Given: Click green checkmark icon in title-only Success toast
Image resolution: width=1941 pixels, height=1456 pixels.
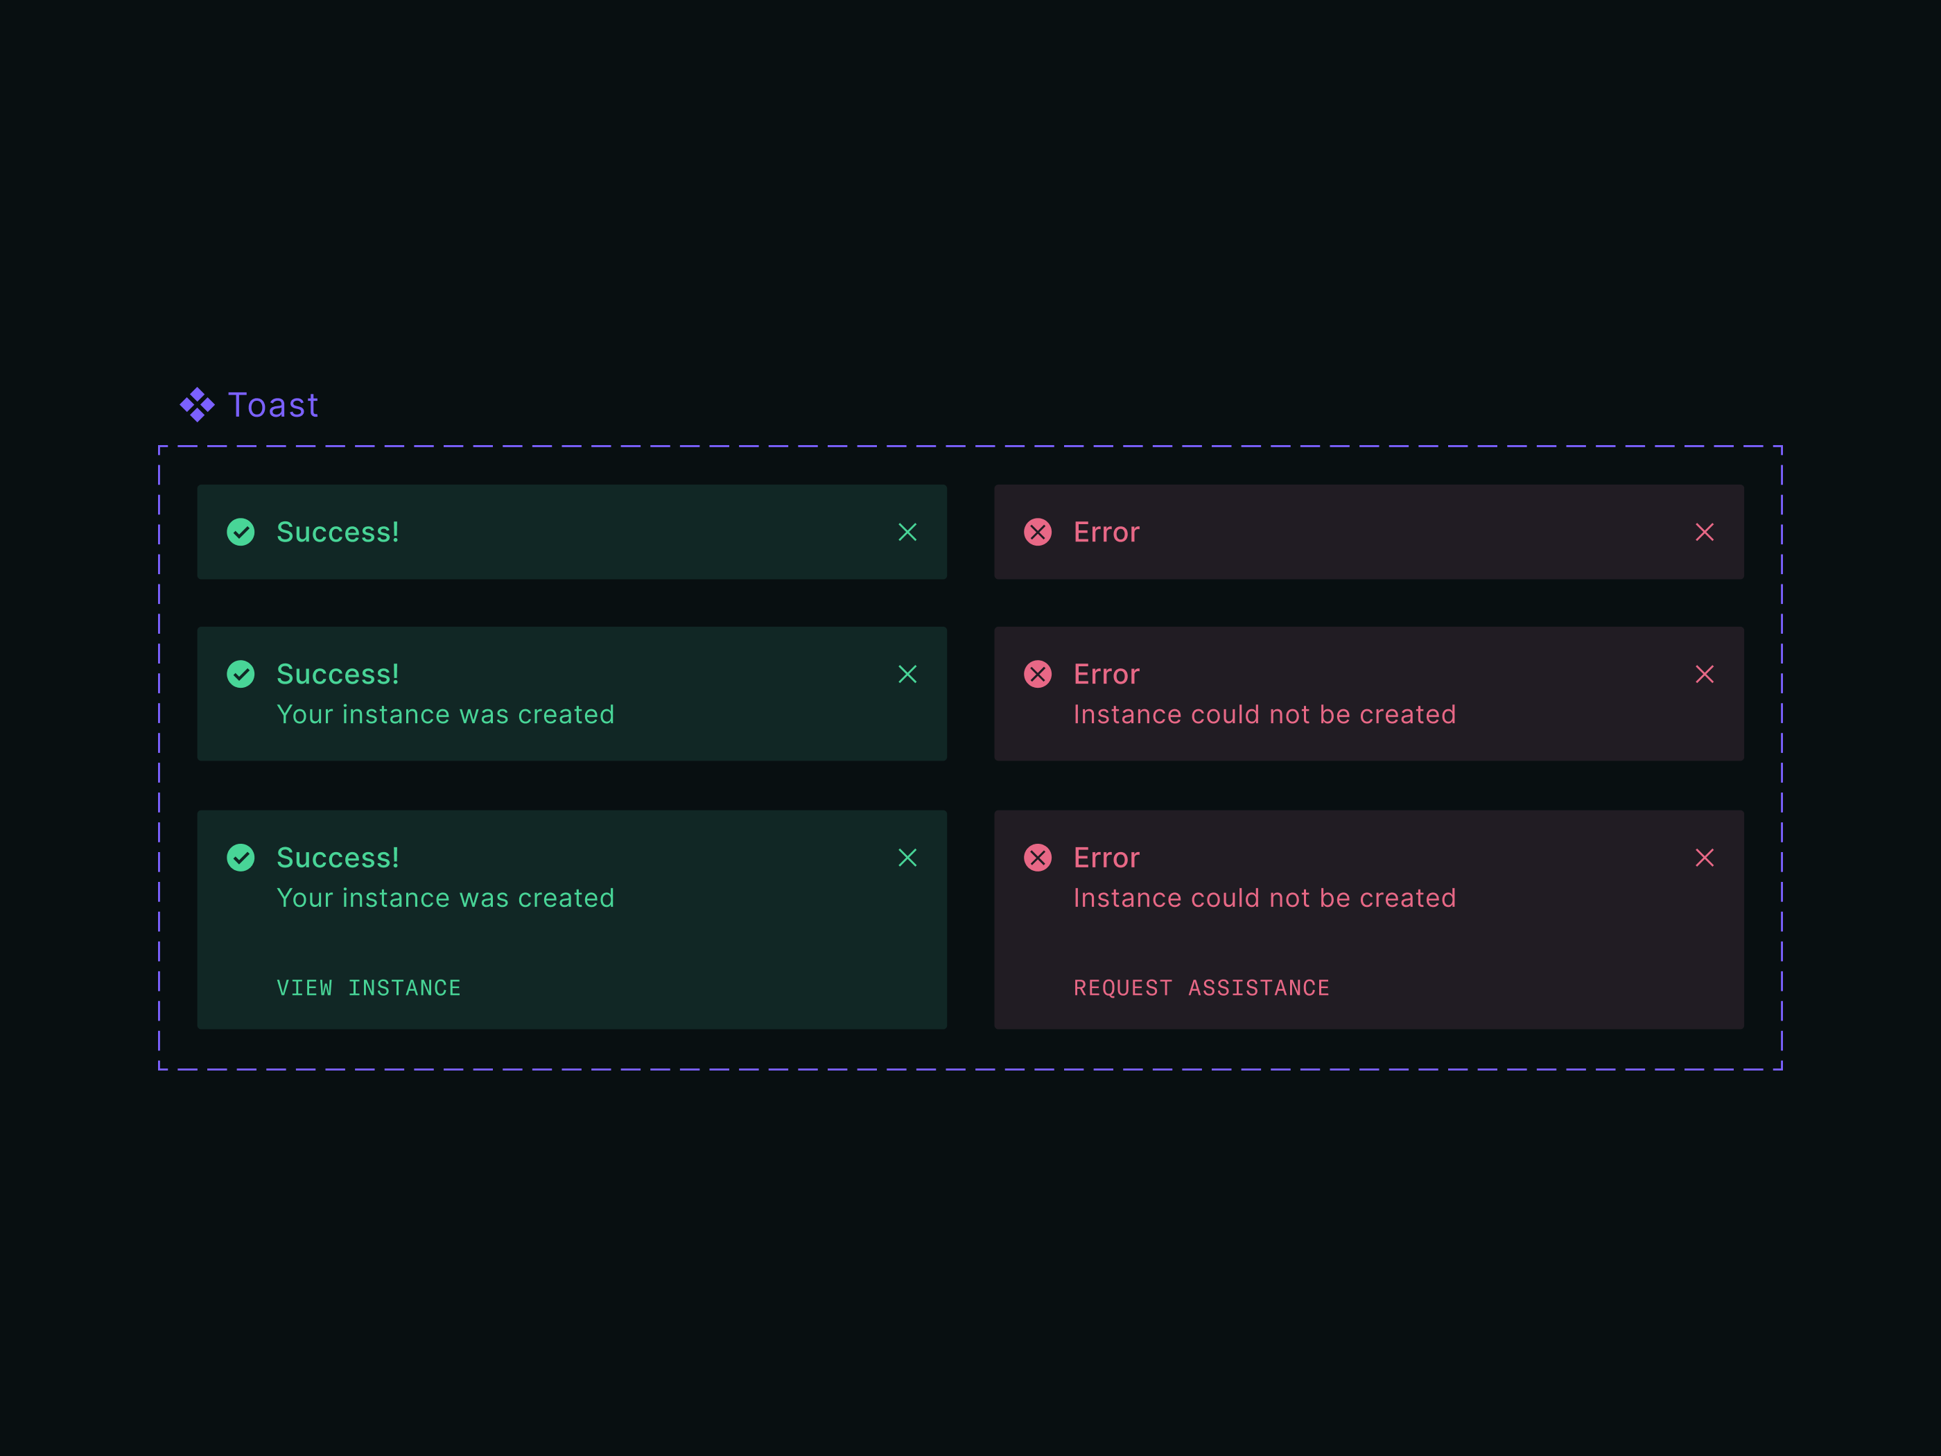Looking at the screenshot, I should pos(241,532).
